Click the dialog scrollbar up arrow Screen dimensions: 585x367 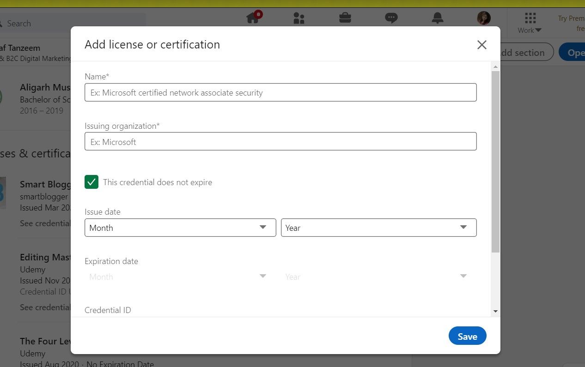point(495,67)
